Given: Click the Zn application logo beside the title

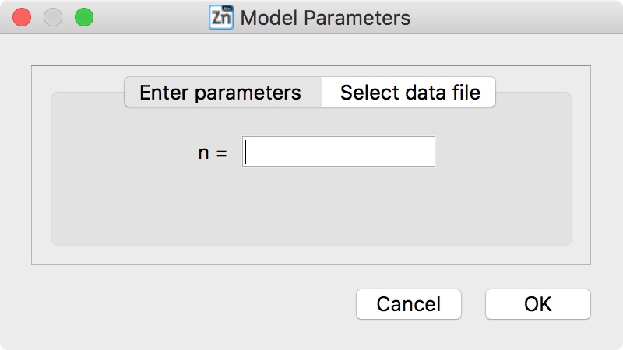Looking at the screenshot, I should [221, 17].
